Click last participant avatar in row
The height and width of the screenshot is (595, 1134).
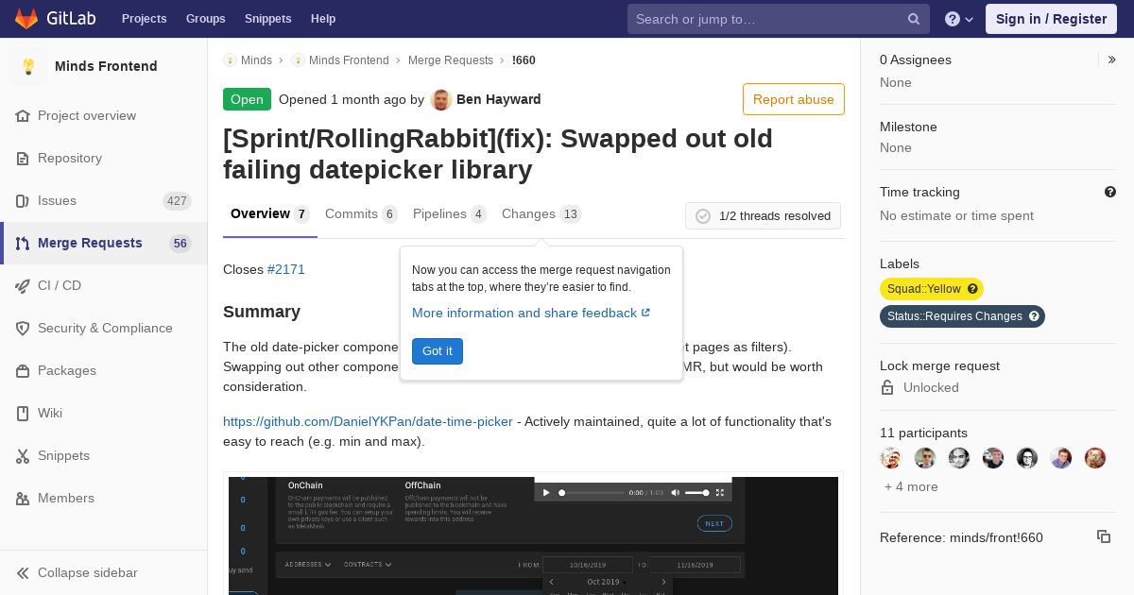1095,458
